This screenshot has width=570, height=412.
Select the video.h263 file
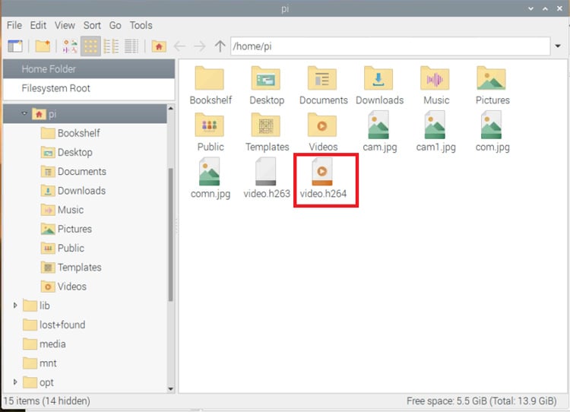coord(267,178)
